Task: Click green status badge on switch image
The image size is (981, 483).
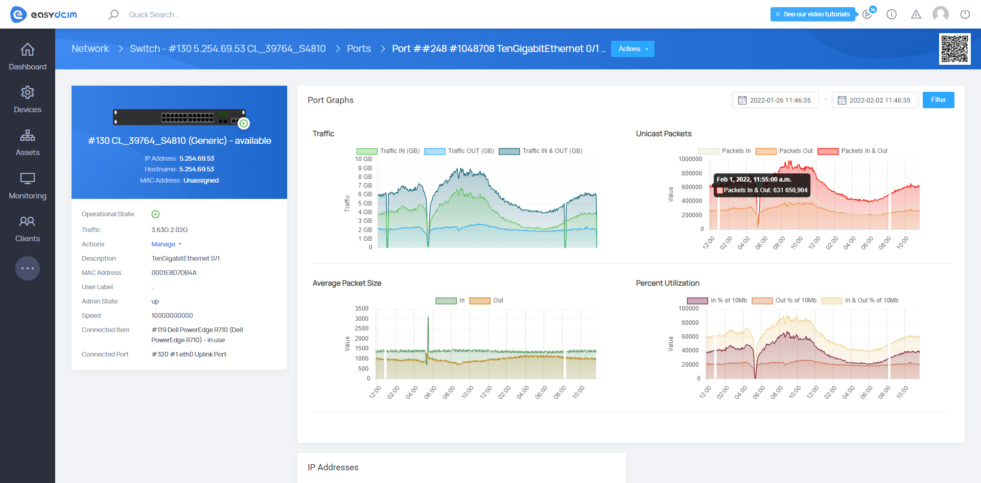Action: 244,123
